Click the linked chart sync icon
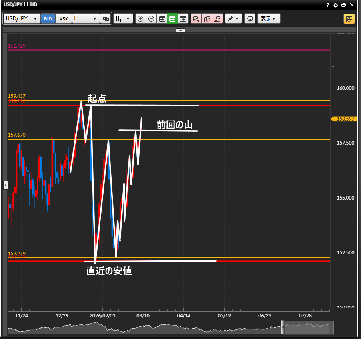The image size is (361, 339). [x=106, y=19]
